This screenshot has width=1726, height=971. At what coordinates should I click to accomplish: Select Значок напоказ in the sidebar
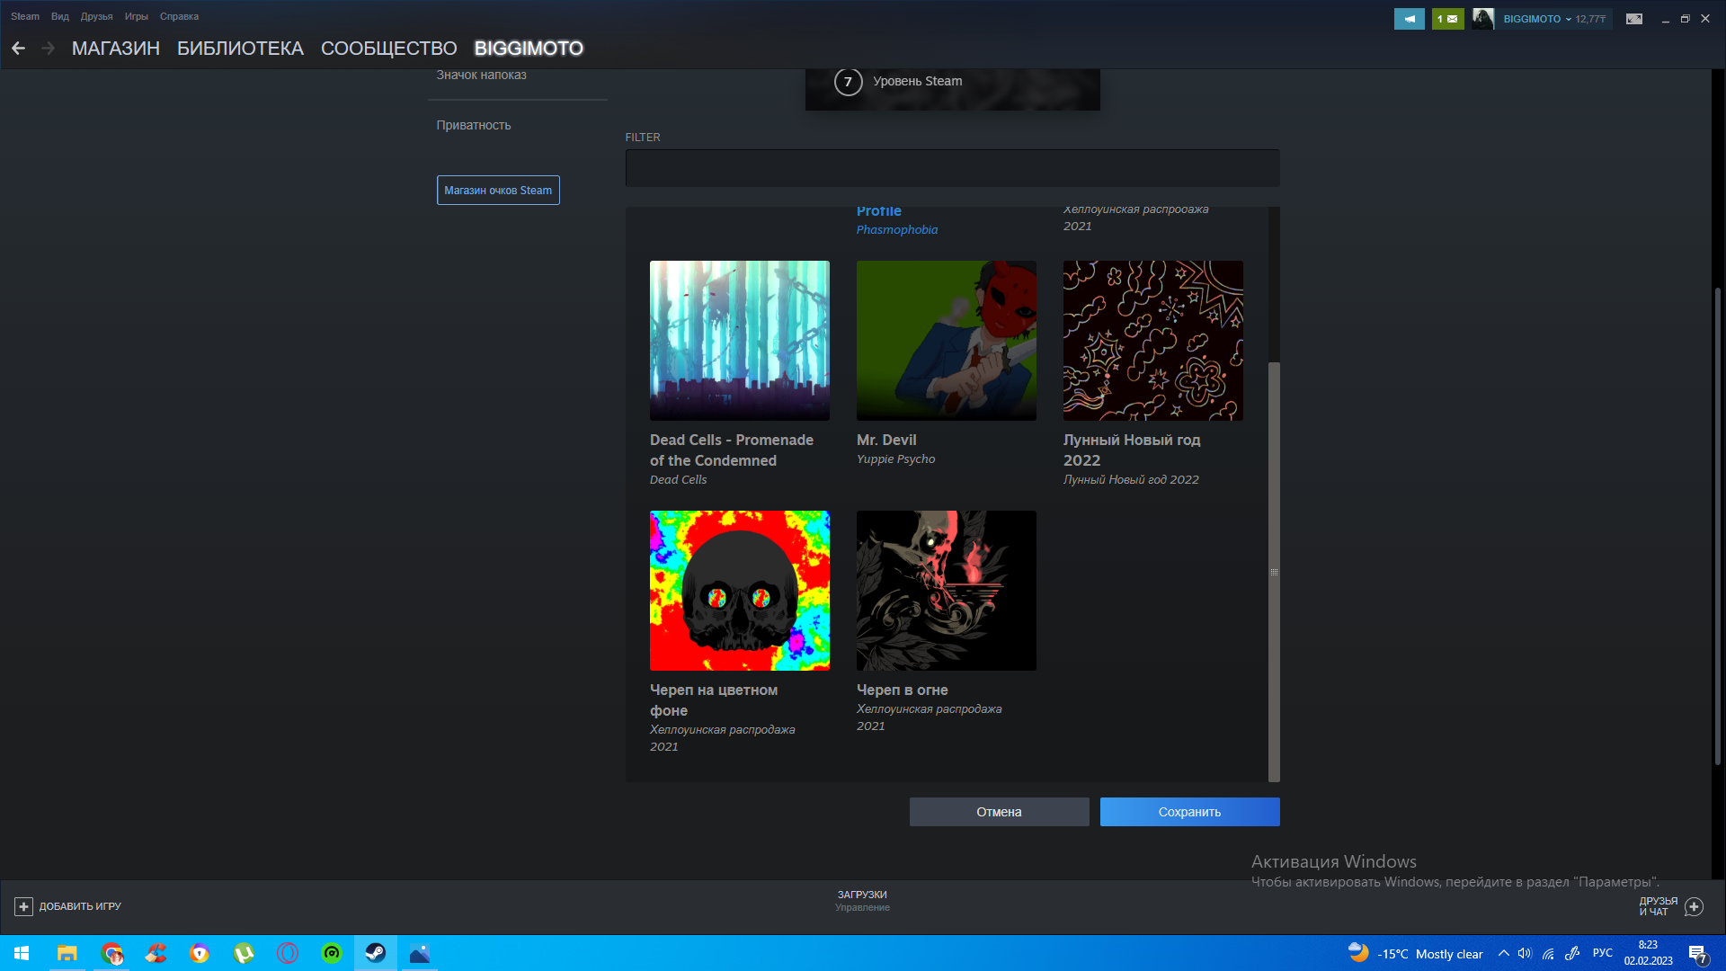pyautogui.click(x=482, y=76)
